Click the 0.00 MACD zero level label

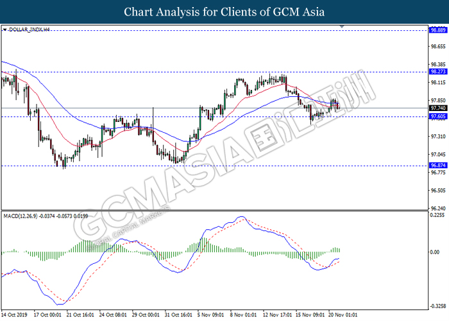pyautogui.click(x=436, y=252)
